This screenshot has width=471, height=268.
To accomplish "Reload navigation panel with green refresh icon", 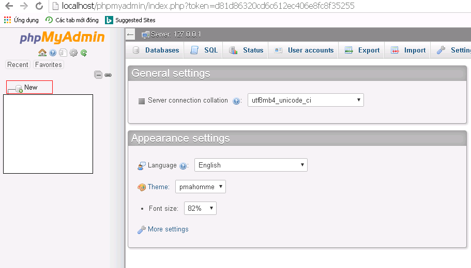I will [x=83, y=53].
